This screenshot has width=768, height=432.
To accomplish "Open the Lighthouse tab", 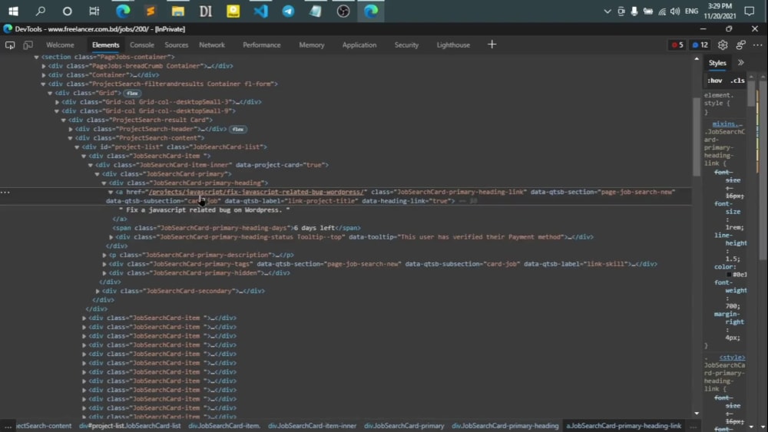I will [x=453, y=45].
